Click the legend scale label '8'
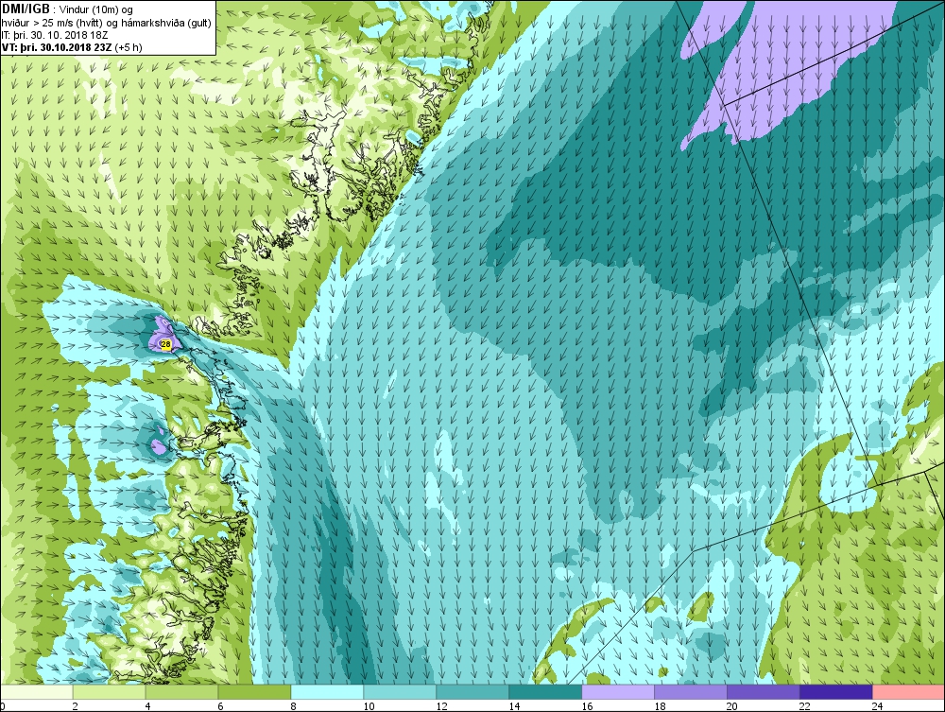The image size is (945, 712). point(294,706)
